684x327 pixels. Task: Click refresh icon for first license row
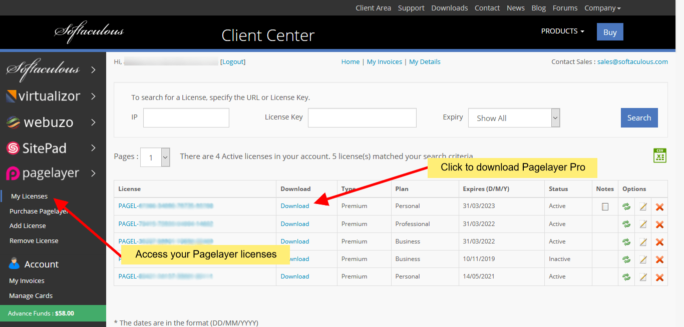[x=626, y=206]
